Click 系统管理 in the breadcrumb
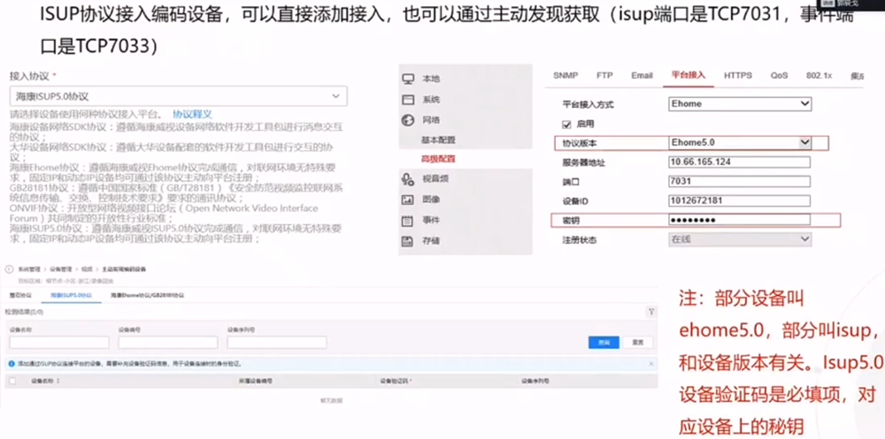The width and height of the screenshot is (885, 439). [28, 269]
